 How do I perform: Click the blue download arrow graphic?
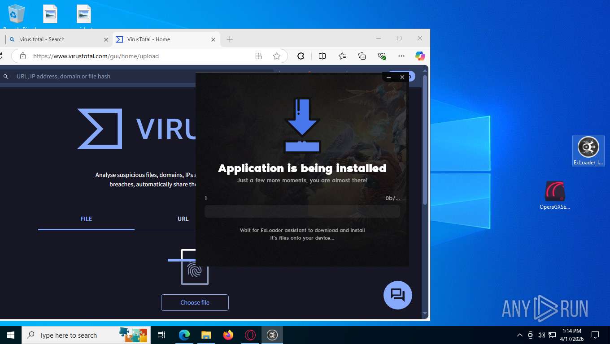tap(302, 125)
